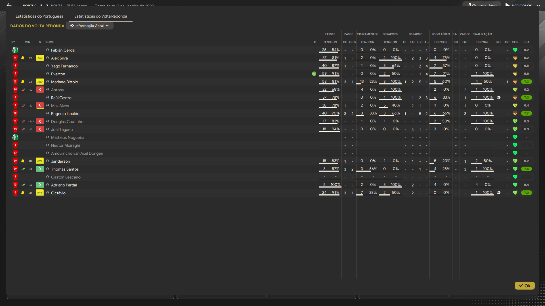Open player Mariano Bittolo
Screen dimensions: 545x306
(64, 82)
